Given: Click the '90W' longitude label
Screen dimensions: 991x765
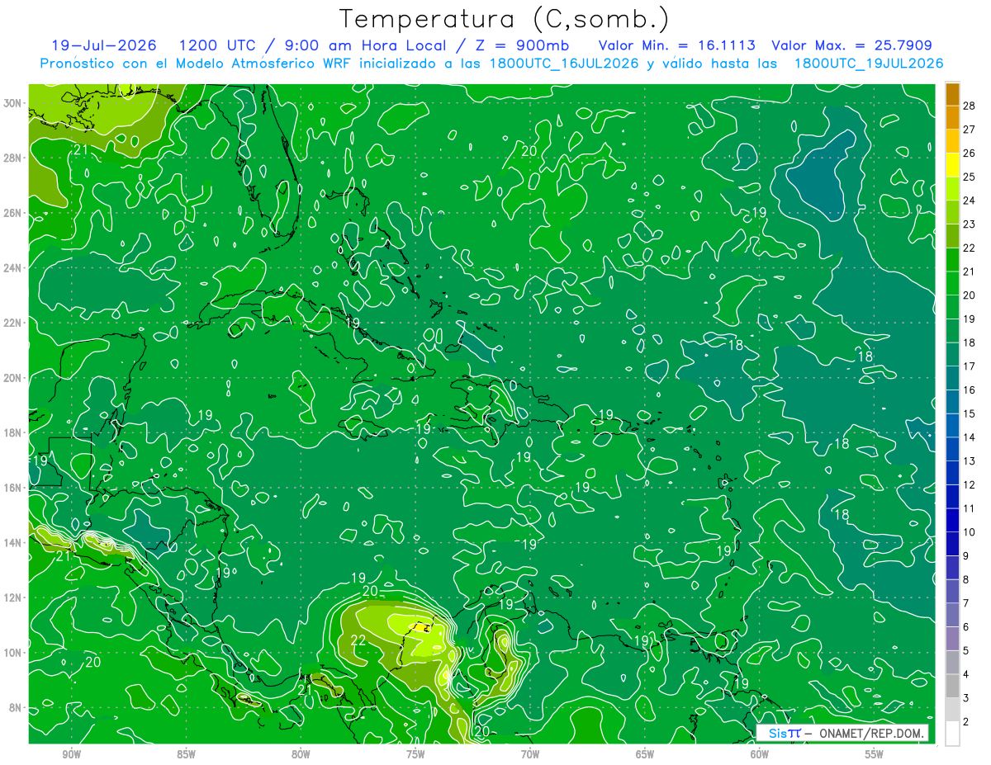Looking at the screenshot, I should [x=72, y=754].
